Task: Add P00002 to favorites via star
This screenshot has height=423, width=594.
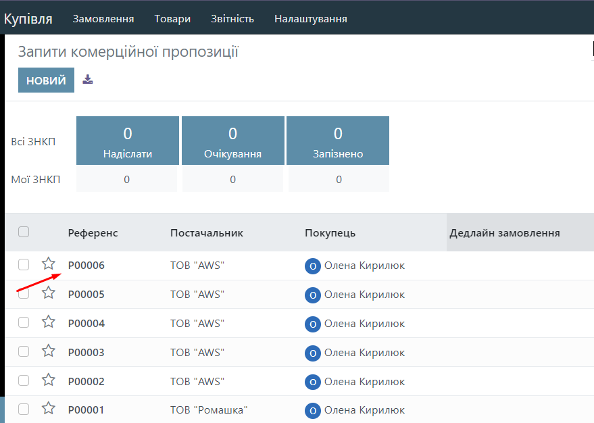Action: (x=49, y=380)
